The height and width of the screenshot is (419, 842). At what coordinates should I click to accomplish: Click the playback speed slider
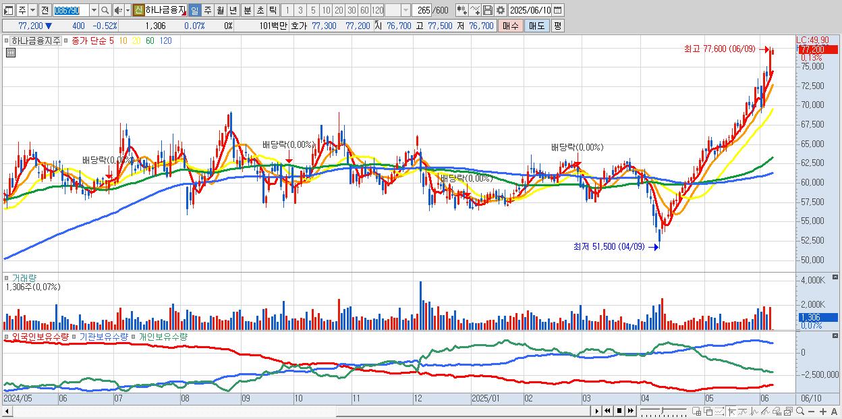[663, 411]
